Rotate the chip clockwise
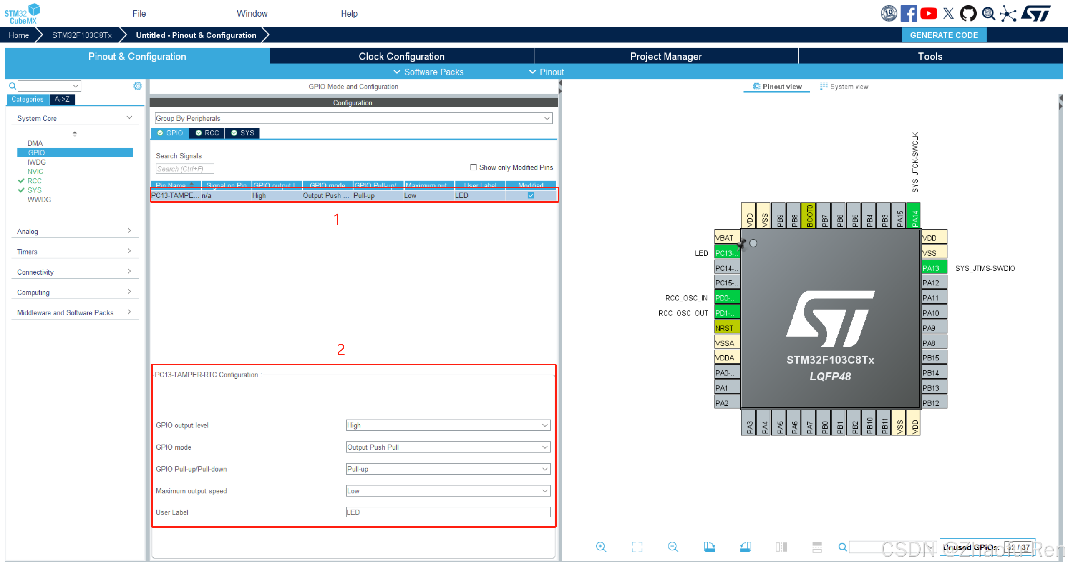 pyautogui.click(x=709, y=547)
